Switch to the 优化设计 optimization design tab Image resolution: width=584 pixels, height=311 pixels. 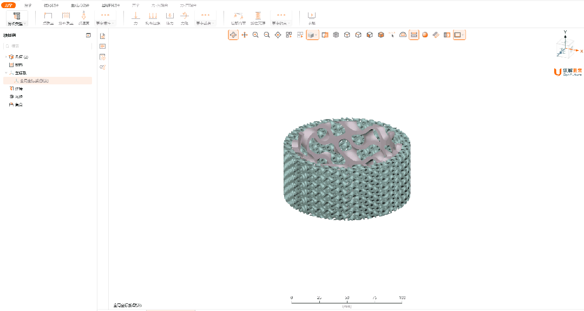coord(51,5)
